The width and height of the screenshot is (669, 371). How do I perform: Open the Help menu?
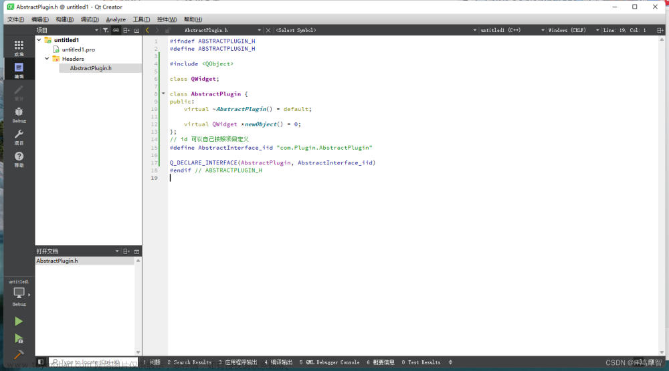(193, 19)
